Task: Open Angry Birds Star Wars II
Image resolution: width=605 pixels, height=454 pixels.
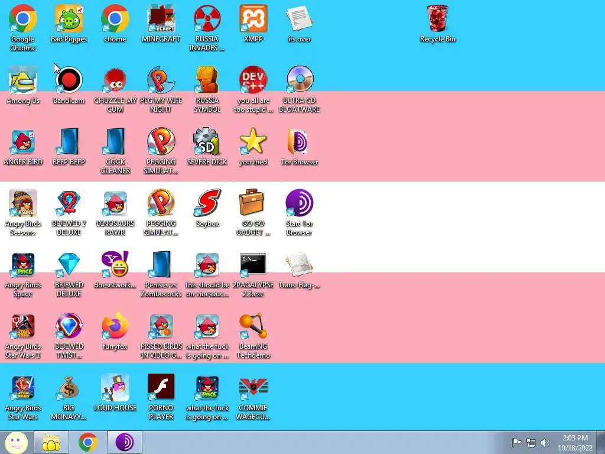Action: point(23,336)
